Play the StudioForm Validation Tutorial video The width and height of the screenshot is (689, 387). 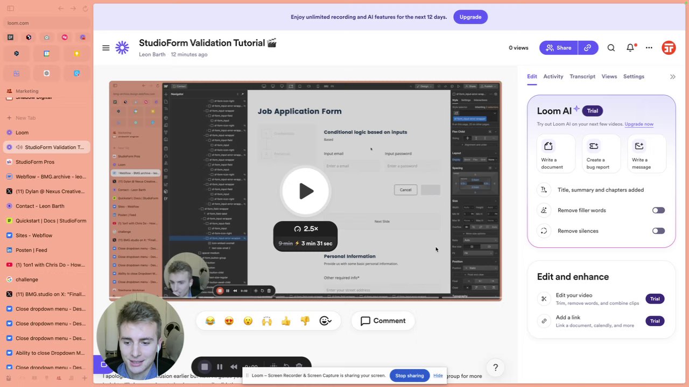(306, 191)
